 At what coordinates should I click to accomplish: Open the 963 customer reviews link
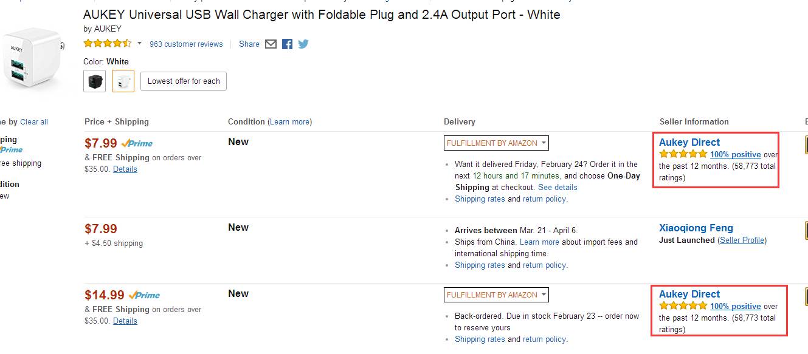186,44
